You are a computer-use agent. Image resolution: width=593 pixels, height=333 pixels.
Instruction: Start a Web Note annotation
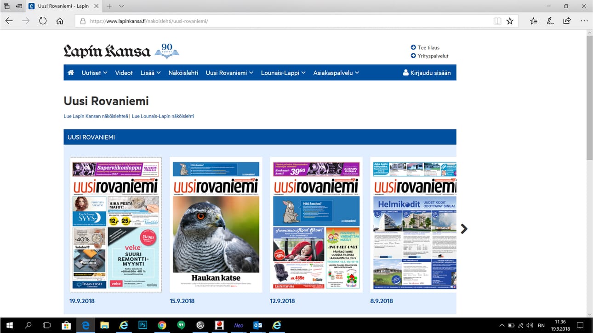click(x=550, y=21)
